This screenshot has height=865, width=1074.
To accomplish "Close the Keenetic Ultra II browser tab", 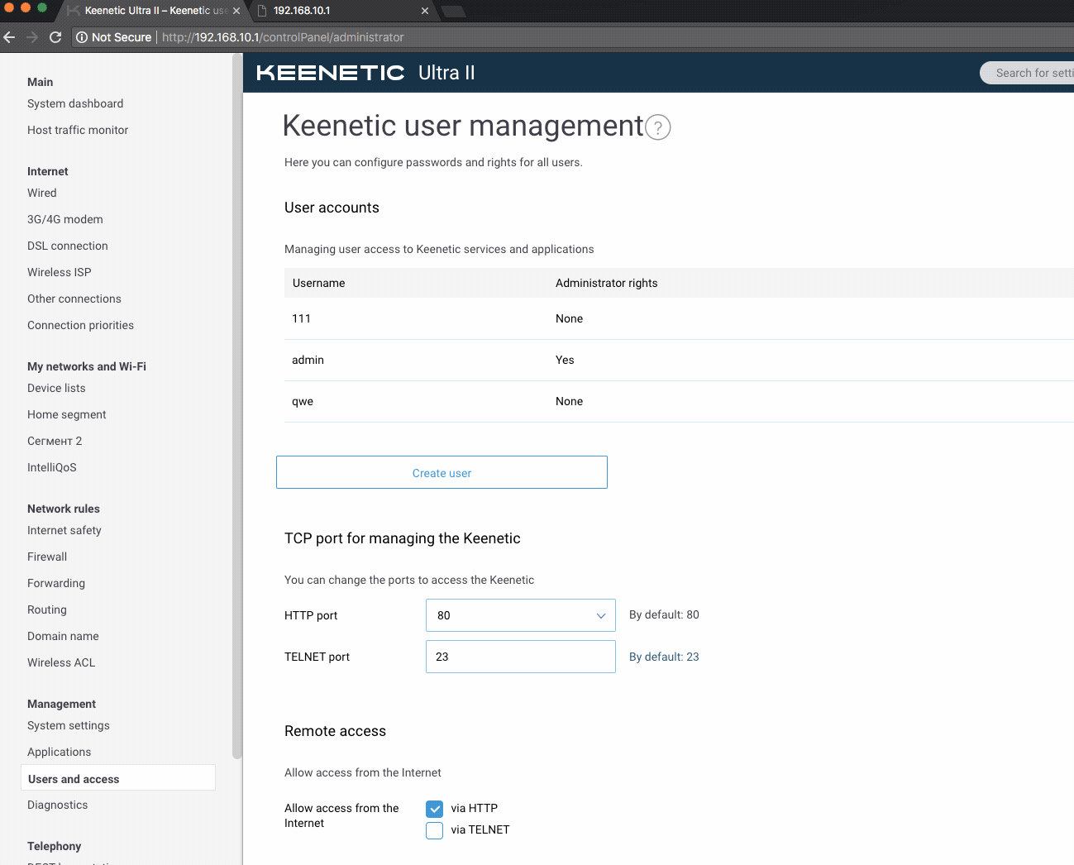I will click(x=236, y=11).
